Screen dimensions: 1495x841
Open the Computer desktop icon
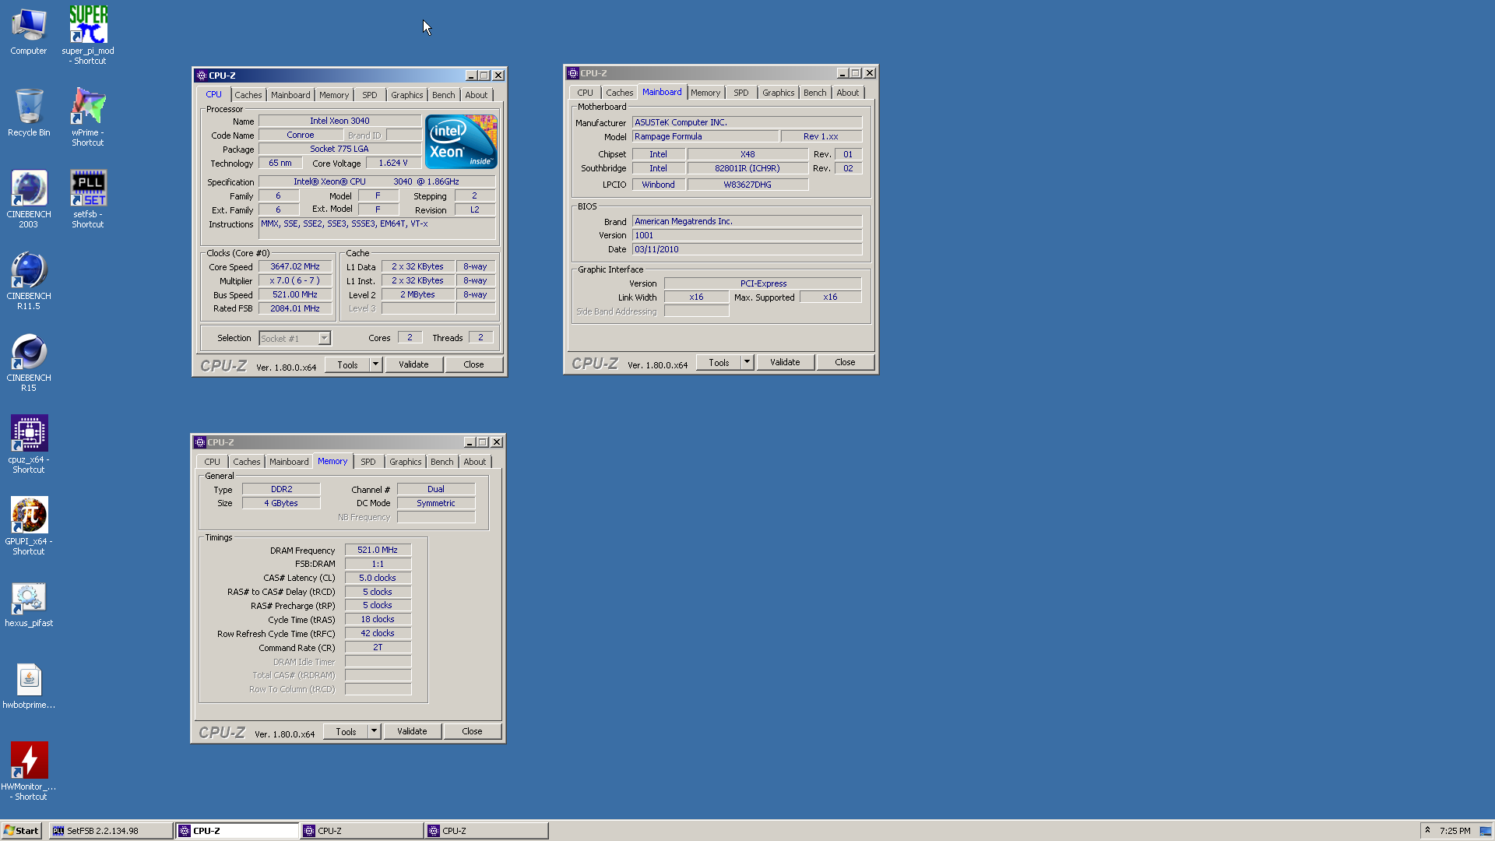point(29,32)
